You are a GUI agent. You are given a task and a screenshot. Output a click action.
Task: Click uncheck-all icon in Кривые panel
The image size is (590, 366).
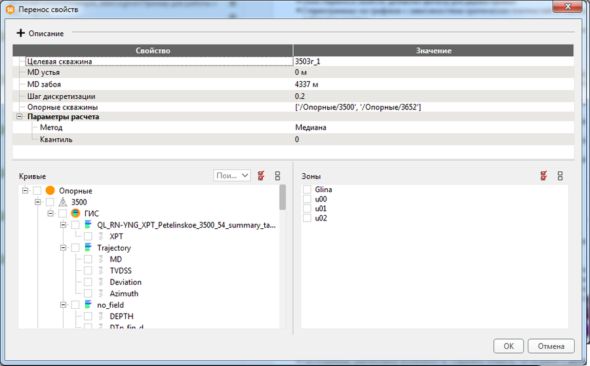point(277,176)
